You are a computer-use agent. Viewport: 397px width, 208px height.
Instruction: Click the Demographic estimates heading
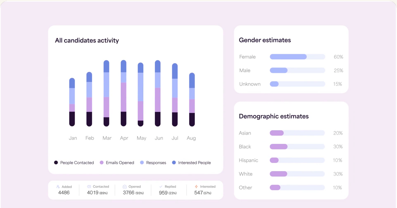click(274, 116)
